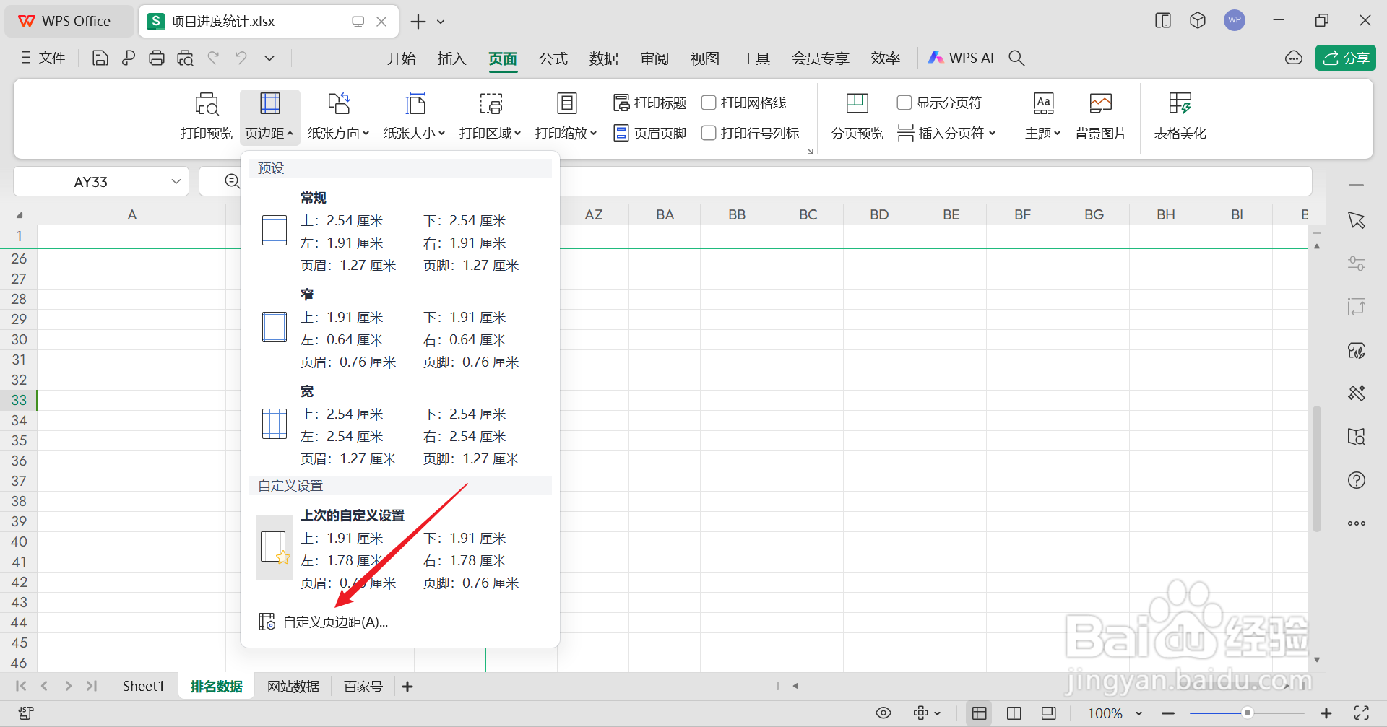Enable 显示分页符 checkbox
This screenshot has width=1387, height=727.
coord(904,103)
